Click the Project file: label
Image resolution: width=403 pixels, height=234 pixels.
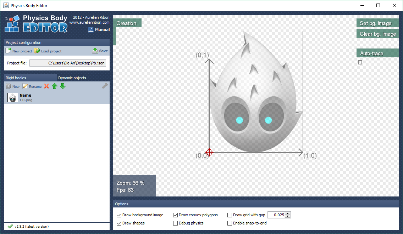tap(17, 63)
